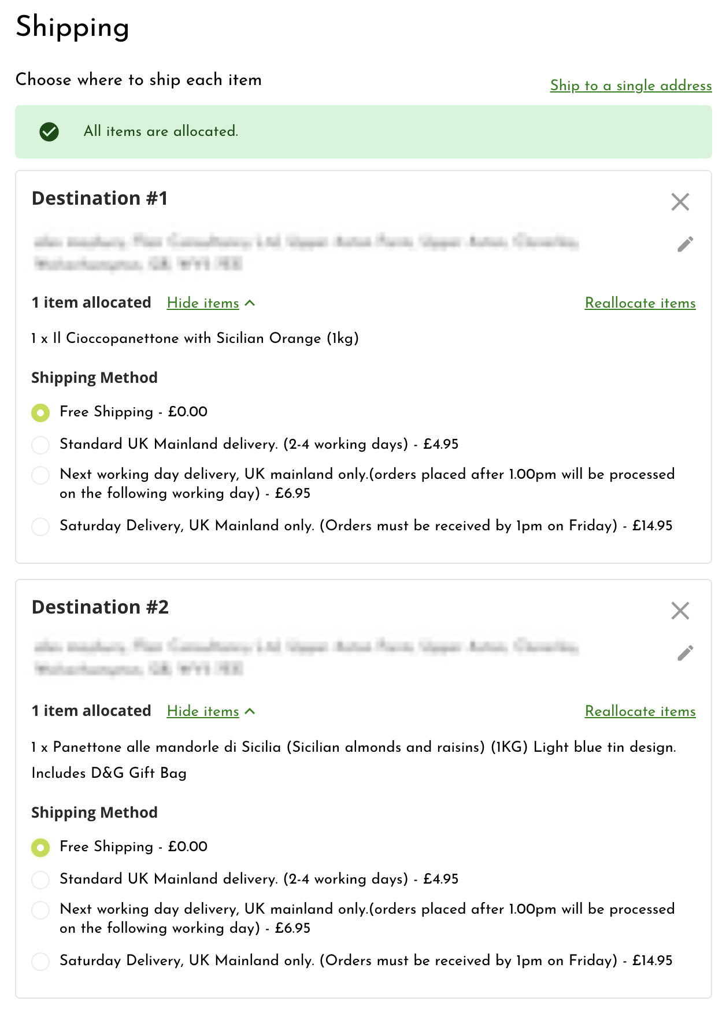Click Hide items link under Destination #1

[203, 303]
